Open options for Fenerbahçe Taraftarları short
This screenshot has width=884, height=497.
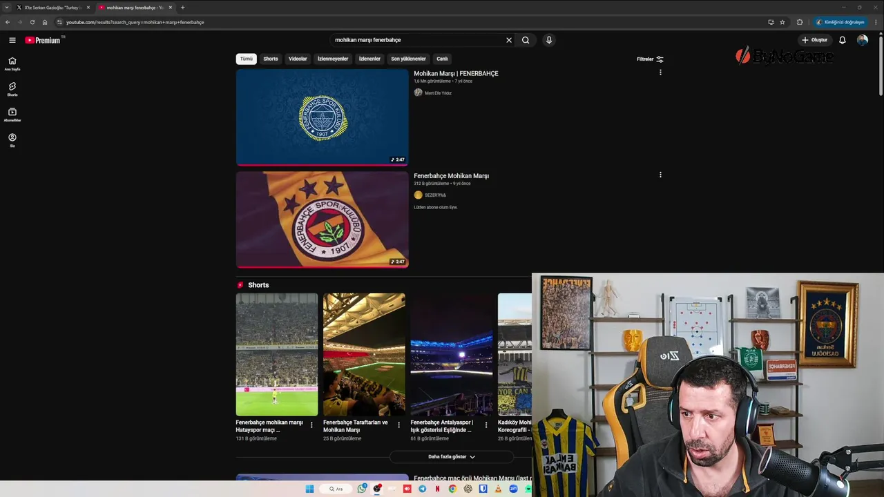tap(398, 425)
